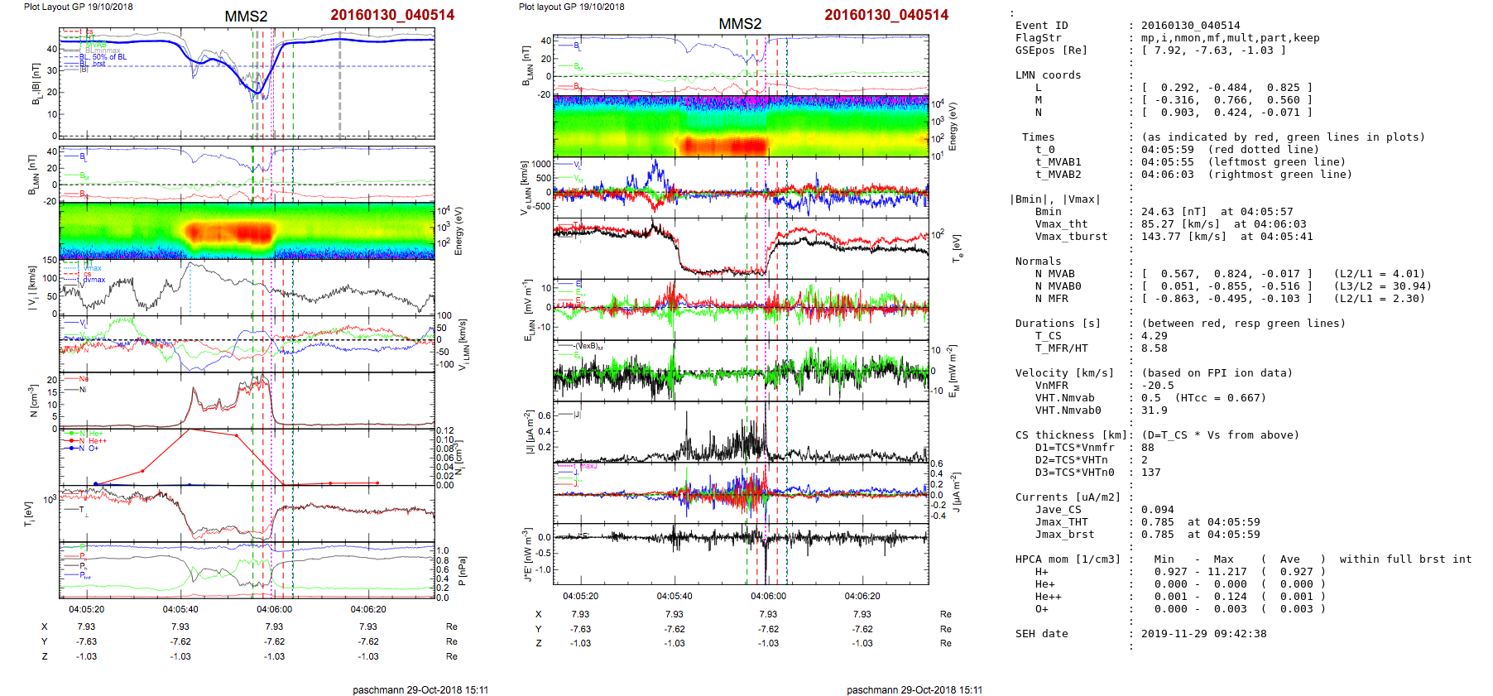This screenshot has width=1493, height=696.
Task: Click the 'Vmax_tht' label
Action: tap(1061, 224)
